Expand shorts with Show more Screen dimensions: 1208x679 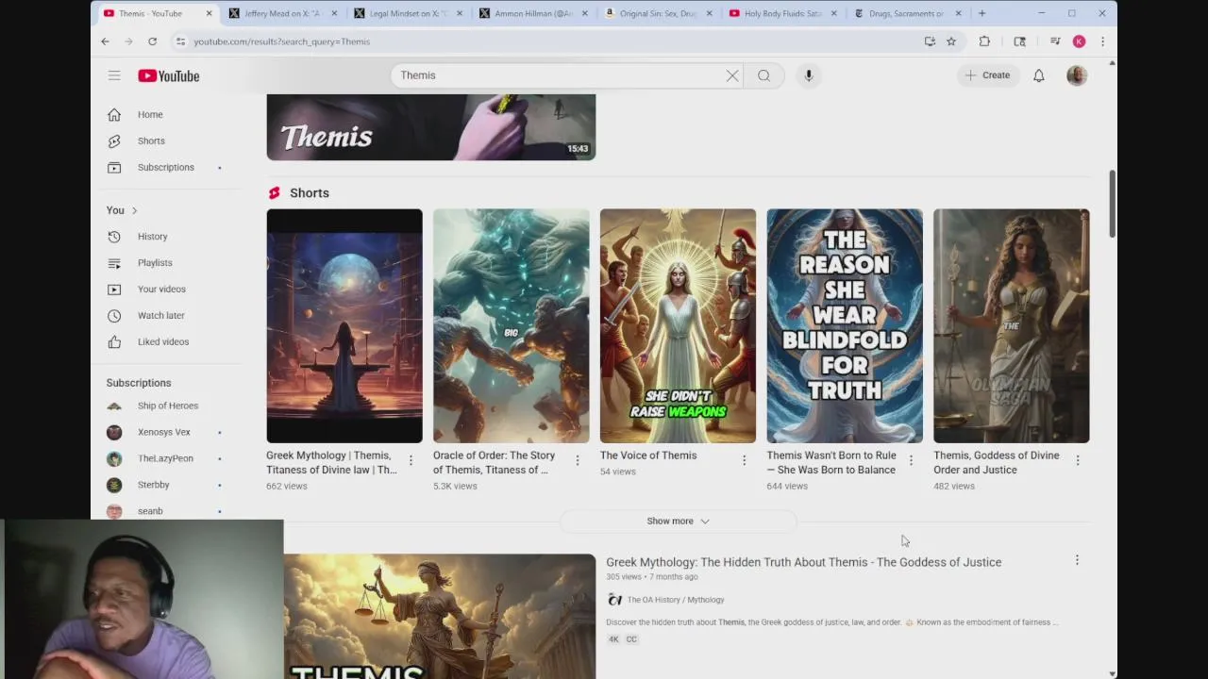point(678,521)
